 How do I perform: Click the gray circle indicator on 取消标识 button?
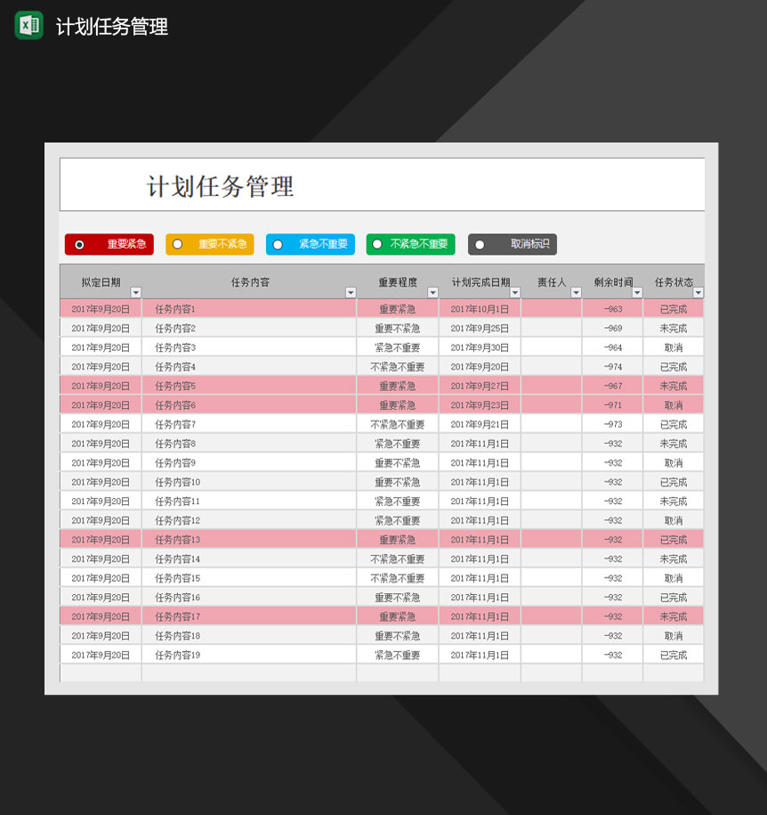click(x=481, y=244)
